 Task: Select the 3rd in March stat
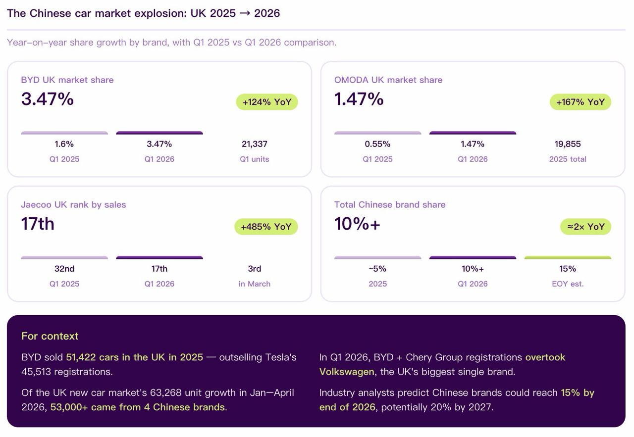click(255, 275)
